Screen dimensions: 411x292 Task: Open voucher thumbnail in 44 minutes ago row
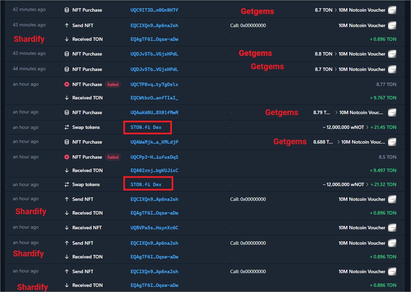tap(392, 69)
